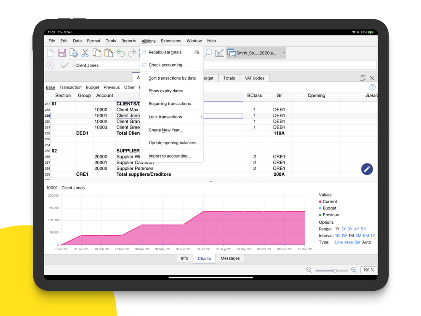This screenshot has width=421, height=316.
Task: Click the battery indicator in status bar
Action: pyautogui.click(x=371, y=32)
